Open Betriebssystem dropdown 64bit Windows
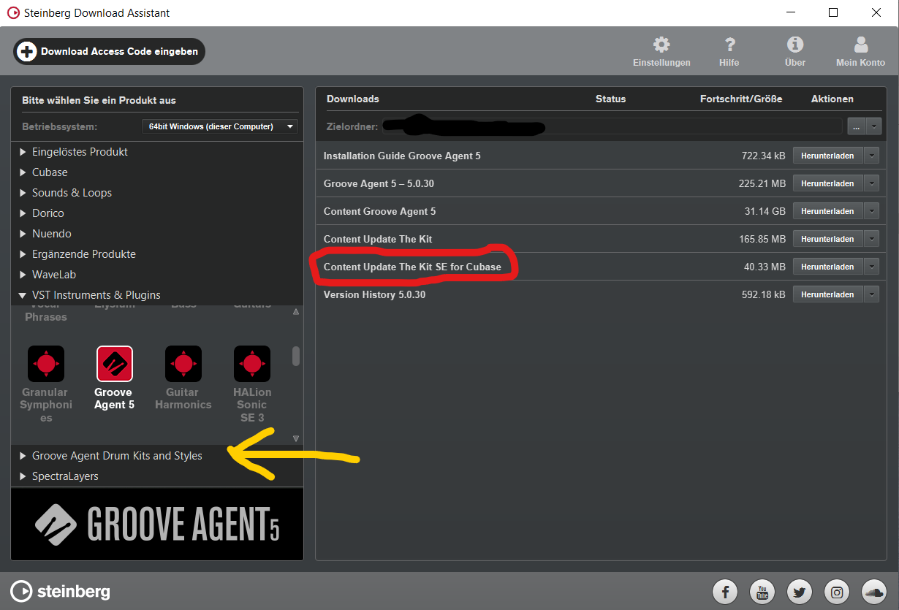The width and height of the screenshot is (899, 610). pyautogui.click(x=220, y=126)
